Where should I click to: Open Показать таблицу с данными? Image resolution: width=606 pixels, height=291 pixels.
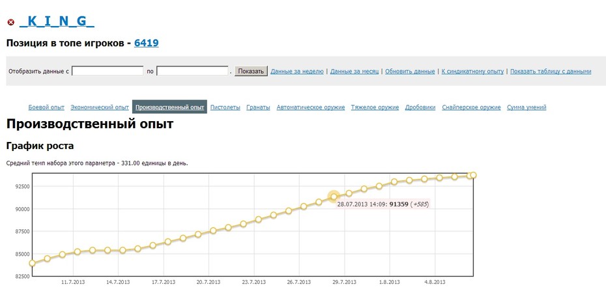(x=551, y=72)
